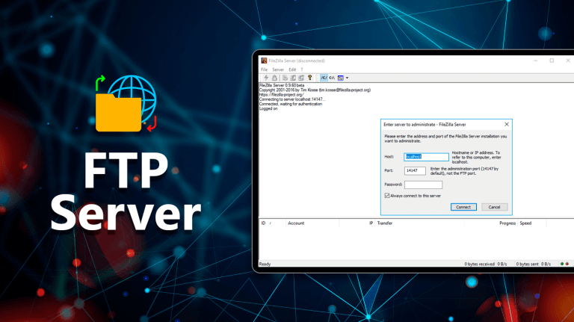Click log line 'FileZilla Server 0.9.60 beta'
The width and height of the screenshot is (574, 322).
pos(282,85)
